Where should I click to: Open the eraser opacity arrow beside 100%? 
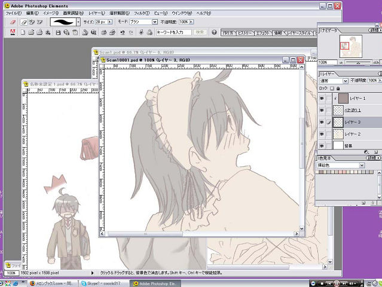(191, 22)
